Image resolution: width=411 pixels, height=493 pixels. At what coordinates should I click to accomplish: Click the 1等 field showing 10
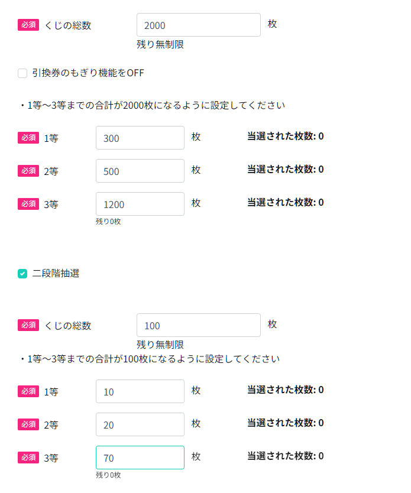click(x=140, y=391)
